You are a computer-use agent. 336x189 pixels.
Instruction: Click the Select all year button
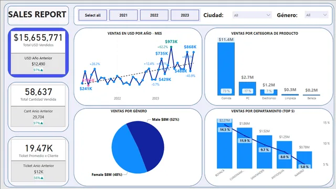[92, 15]
